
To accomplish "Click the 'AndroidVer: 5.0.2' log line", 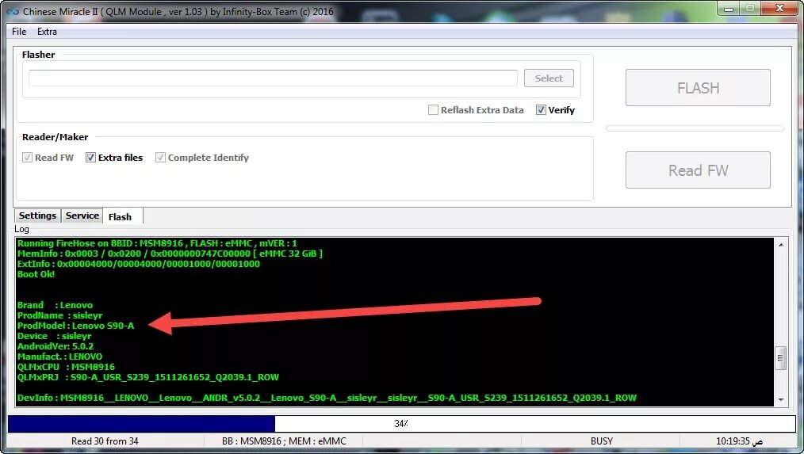I will tap(56, 346).
